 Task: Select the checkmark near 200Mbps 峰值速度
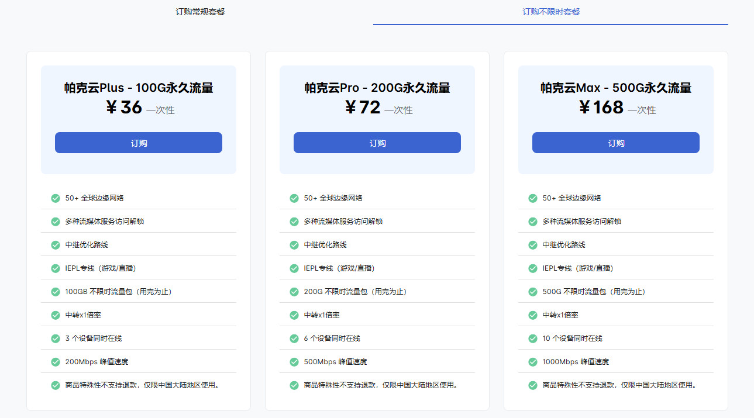pos(55,361)
